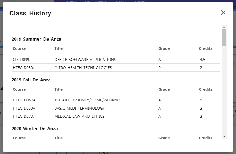Click the 4.5 credits value for CIS D099
This screenshot has height=154, width=236.
pos(202,60)
